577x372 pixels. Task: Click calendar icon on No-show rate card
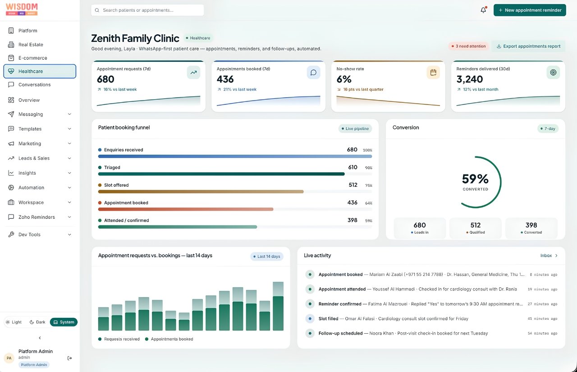tap(433, 72)
